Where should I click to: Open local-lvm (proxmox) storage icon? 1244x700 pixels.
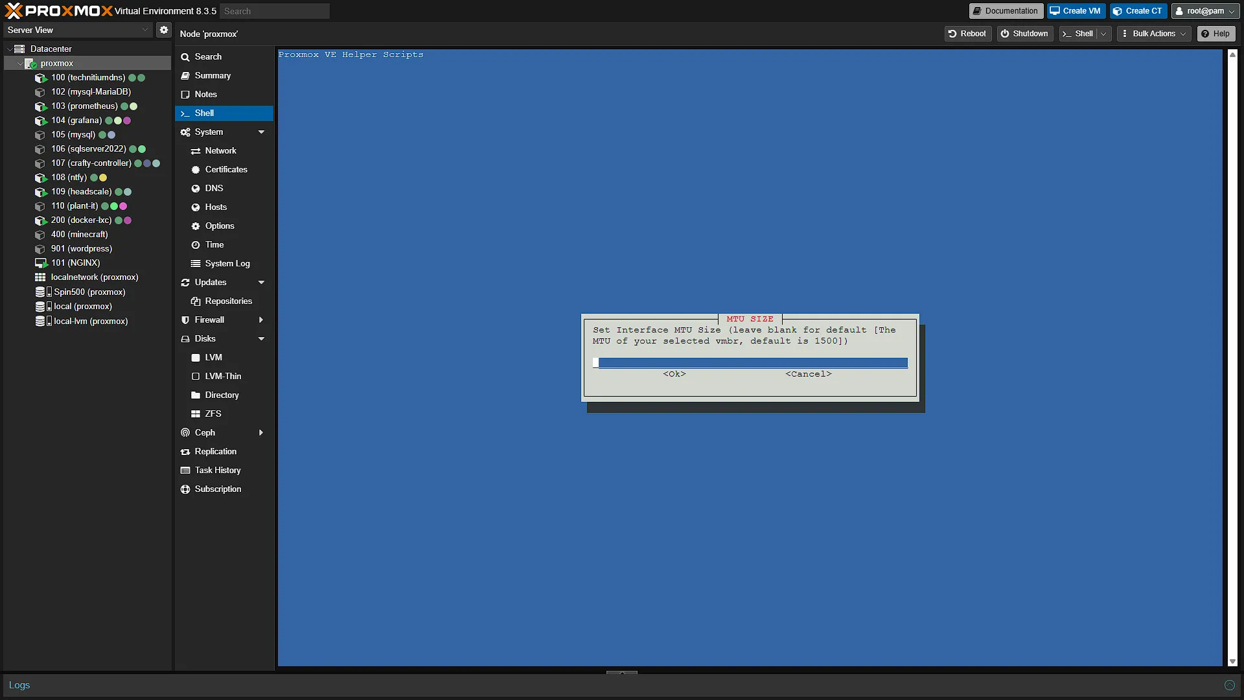tap(43, 321)
